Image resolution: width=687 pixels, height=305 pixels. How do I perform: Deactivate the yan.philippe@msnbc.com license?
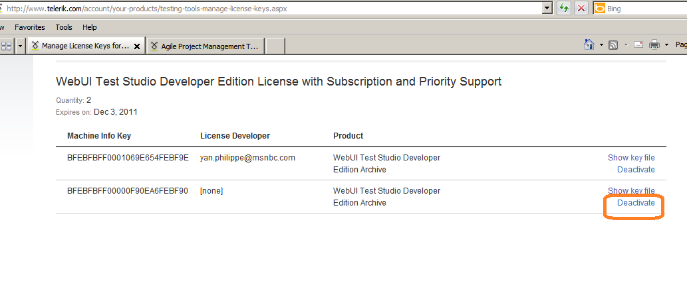(636, 170)
